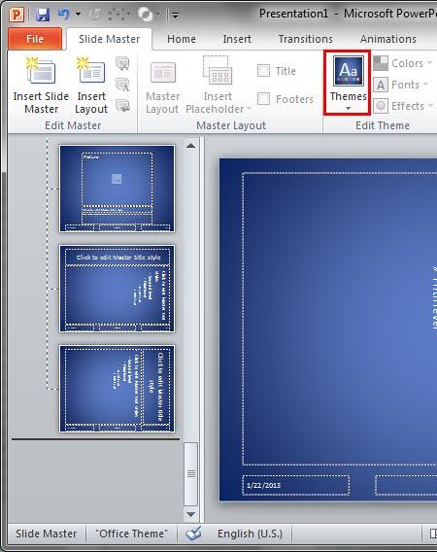Switch to the Slide Master tab
Viewport: 437px width, 552px height.
[109, 39]
